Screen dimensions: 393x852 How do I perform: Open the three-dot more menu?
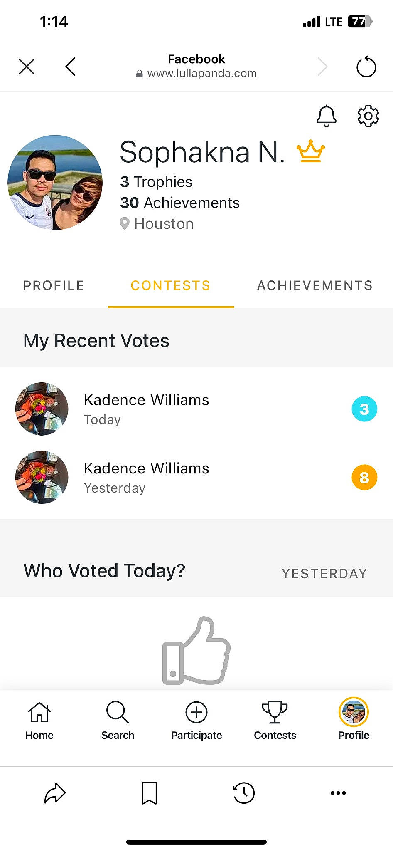(x=338, y=793)
